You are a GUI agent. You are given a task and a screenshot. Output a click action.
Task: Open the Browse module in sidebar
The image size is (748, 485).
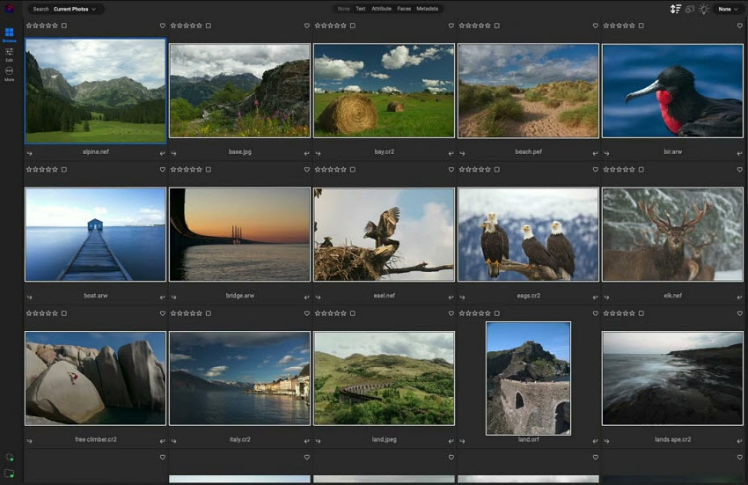click(x=9, y=35)
